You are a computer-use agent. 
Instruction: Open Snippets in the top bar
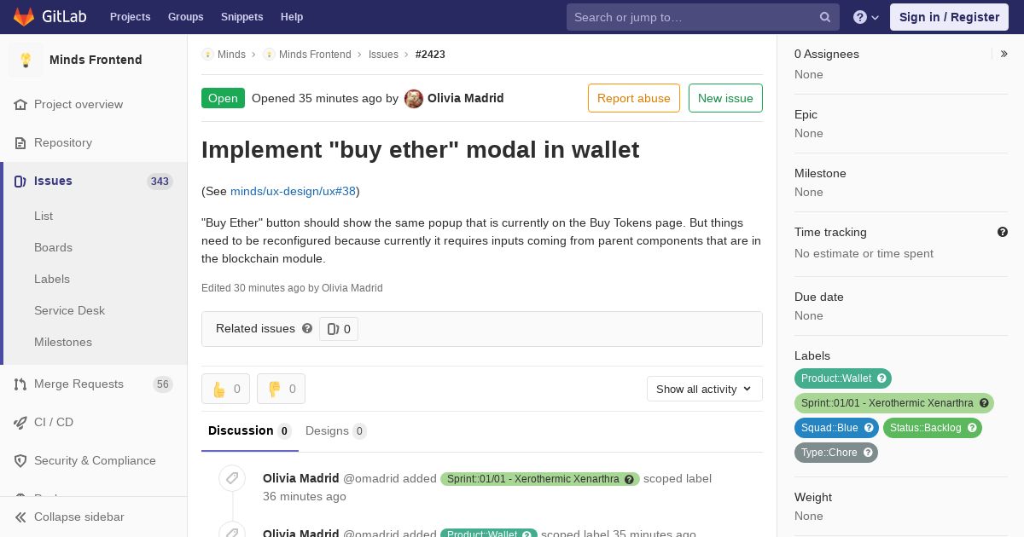click(x=241, y=17)
